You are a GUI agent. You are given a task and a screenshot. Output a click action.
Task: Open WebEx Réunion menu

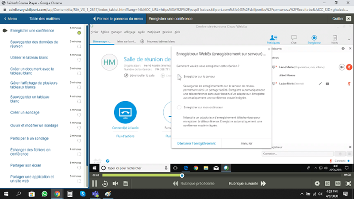(x=167, y=32)
